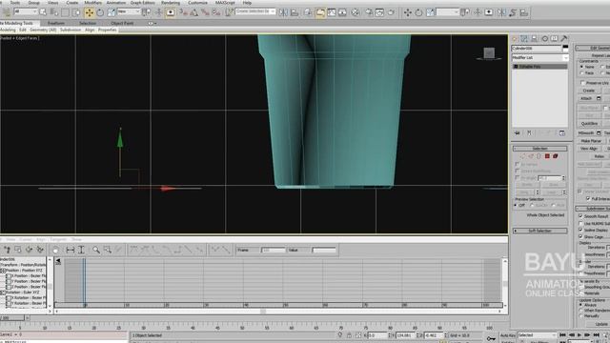The width and height of the screenshot is (610, 343).
Task: Activate the Select and Rotate tool
Action: pos(100,12)
